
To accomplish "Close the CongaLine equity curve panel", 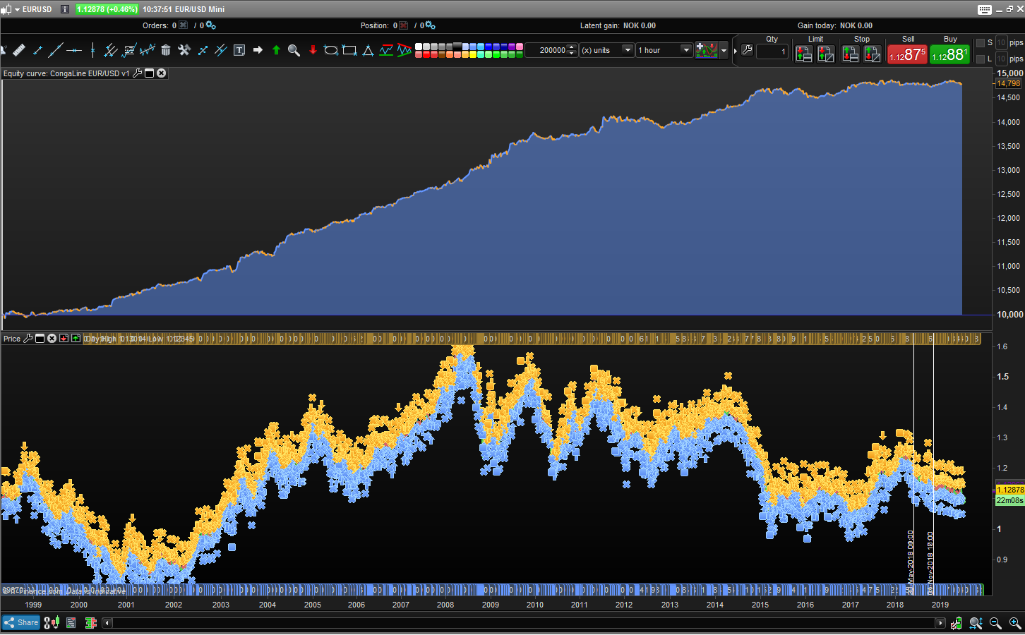I will click(162, 73).
